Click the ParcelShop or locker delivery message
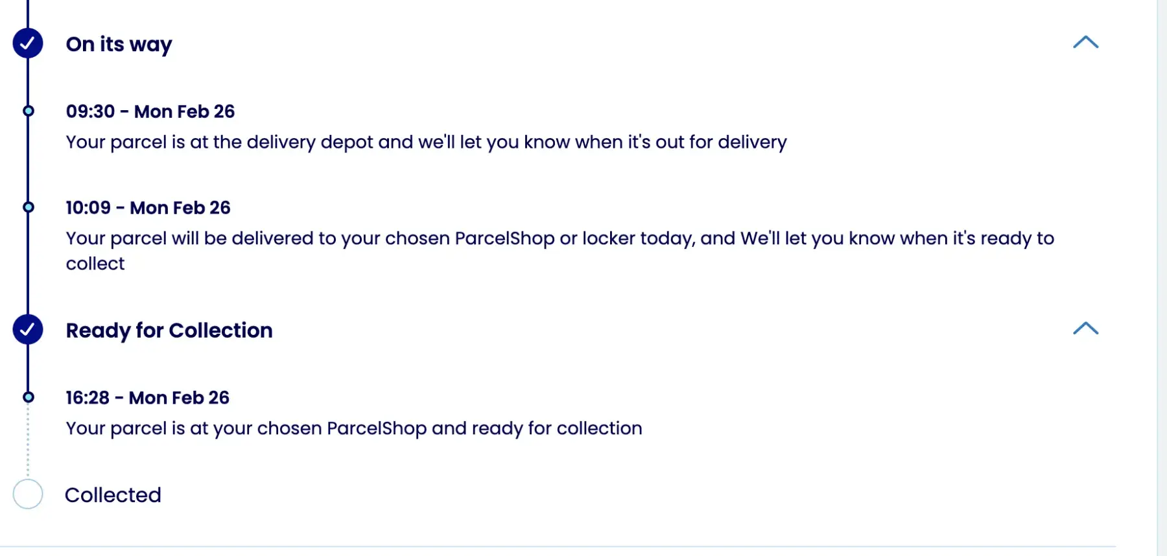Viewport: 1167px width, 556px height. click(560, 238)
